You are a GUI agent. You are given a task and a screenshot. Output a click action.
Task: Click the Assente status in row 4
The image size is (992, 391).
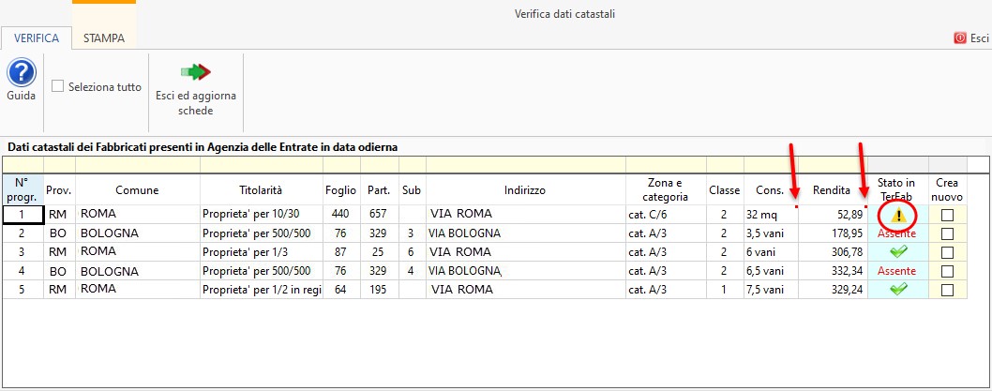897,271
